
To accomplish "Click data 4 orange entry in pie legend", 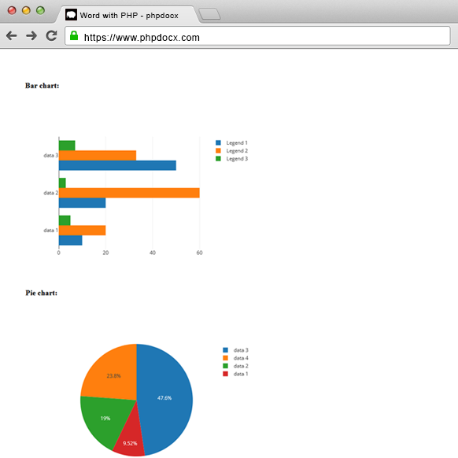I will click(235, 358).
